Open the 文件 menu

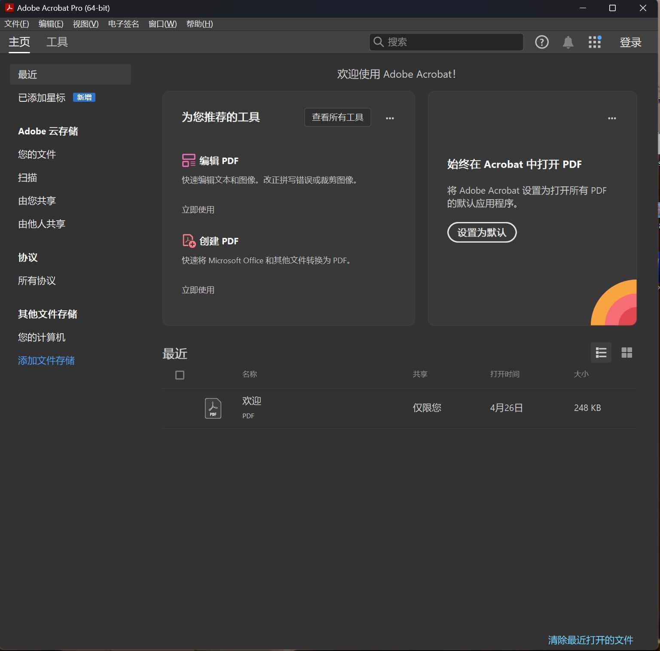[x=17, y=24]
